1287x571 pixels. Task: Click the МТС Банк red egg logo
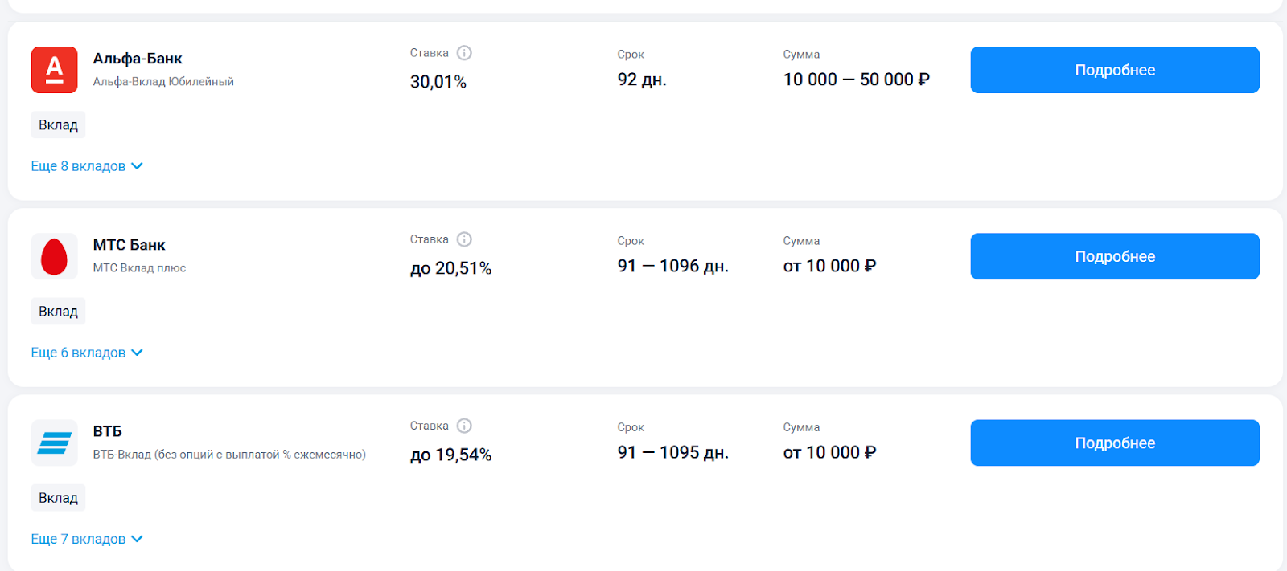pyautogui.click(x=55, y=256)
